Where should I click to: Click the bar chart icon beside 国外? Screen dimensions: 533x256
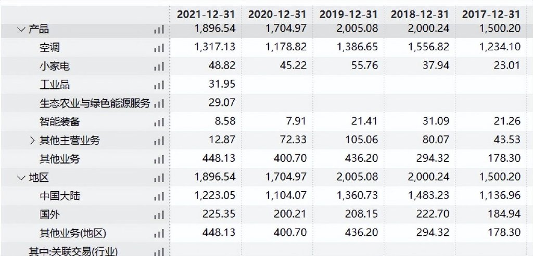[158, 215]
